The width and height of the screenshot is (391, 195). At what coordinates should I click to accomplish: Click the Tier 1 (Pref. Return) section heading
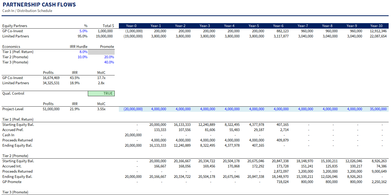(x=18, y=119)
